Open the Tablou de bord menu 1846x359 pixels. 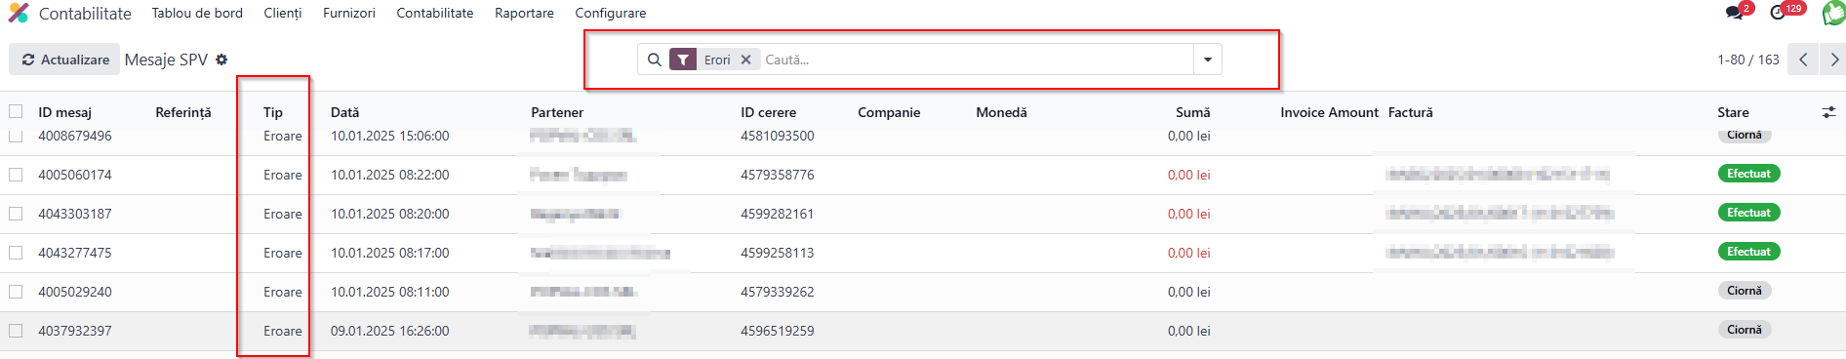(197, 13)
